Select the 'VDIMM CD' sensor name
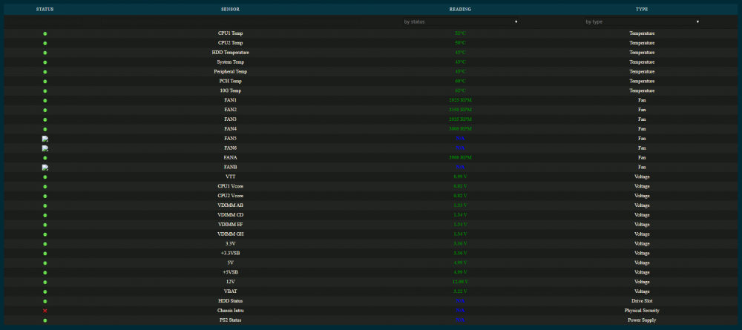This screenshot has width=742, height=330. click(230, 214)
